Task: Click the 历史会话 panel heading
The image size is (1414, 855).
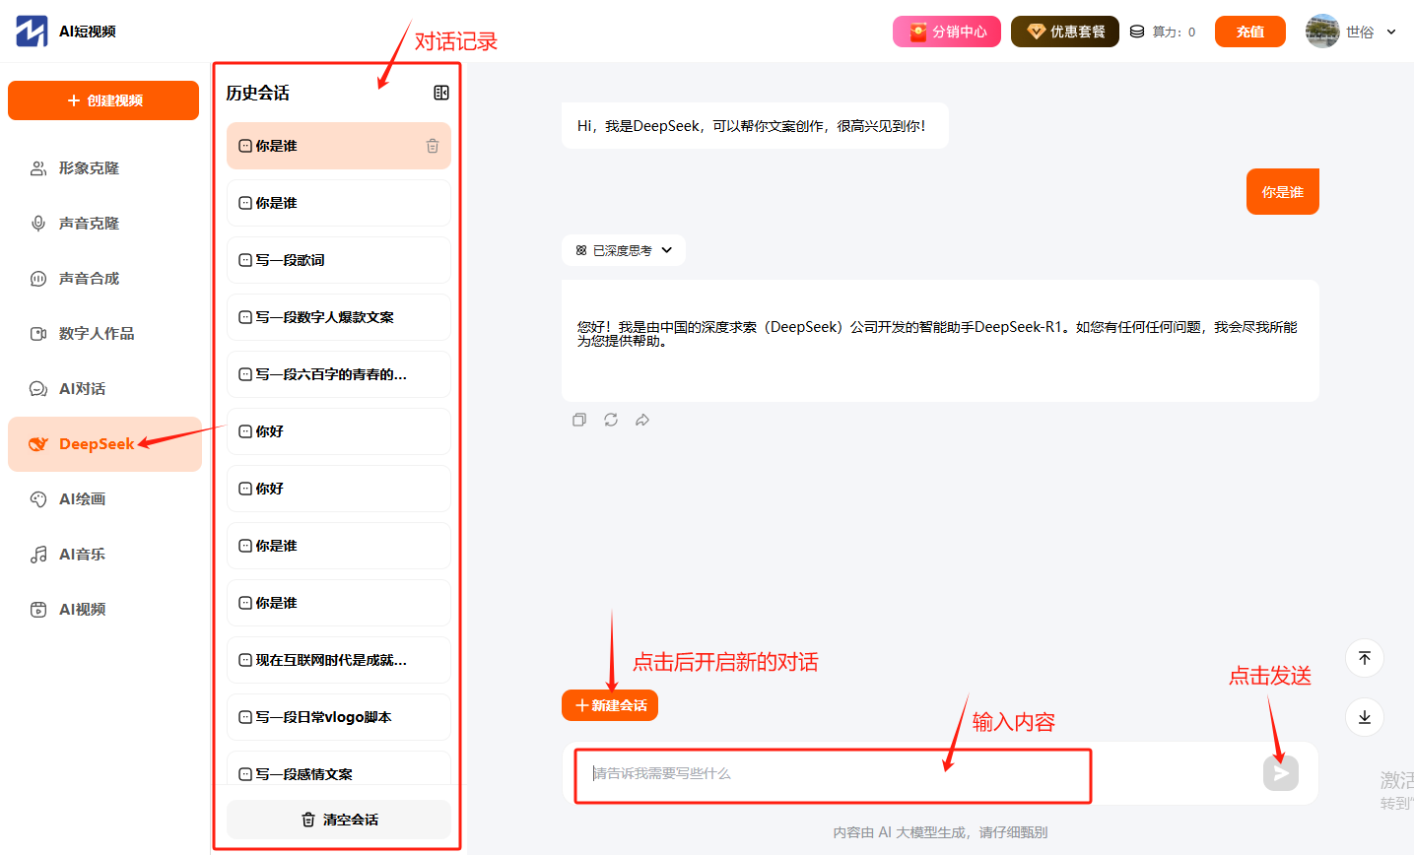Action: (257, 94)
